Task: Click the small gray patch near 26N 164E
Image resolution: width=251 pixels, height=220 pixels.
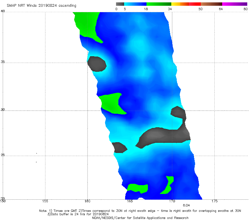Action: point(119,148)
